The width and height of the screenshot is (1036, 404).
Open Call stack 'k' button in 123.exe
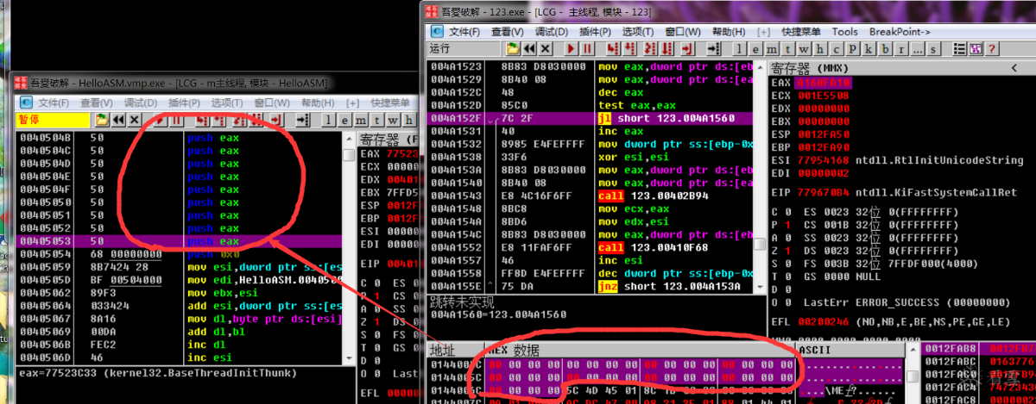[x=868, y=48]
